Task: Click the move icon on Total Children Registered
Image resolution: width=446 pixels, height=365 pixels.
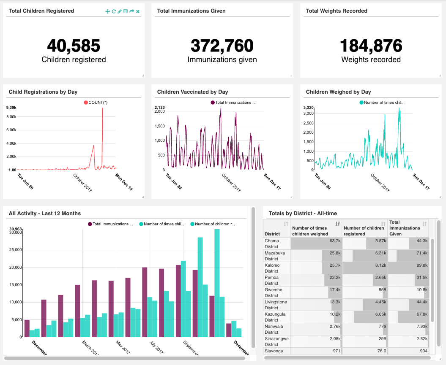Action: pos(107,11)
